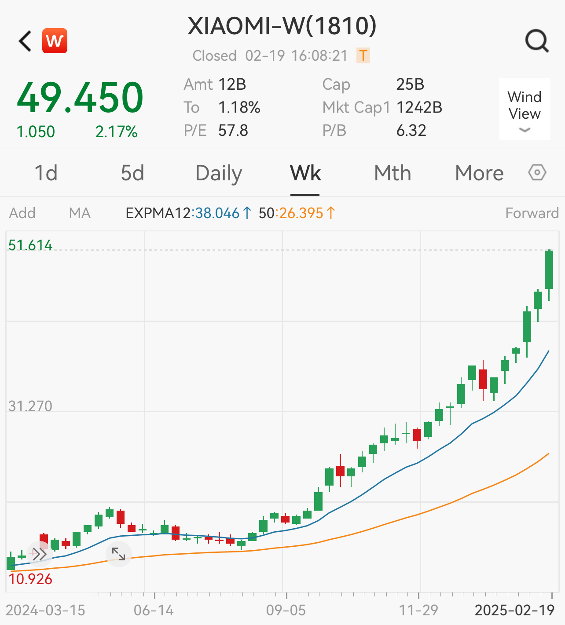
Task: Switch to the 1d chart tab
Action: point(46,173)
